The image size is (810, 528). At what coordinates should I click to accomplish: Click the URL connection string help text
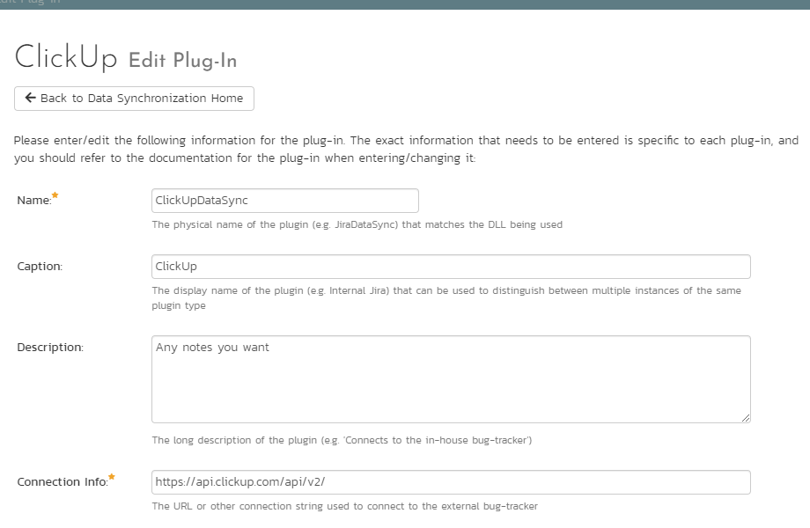(x=344, y=506)
